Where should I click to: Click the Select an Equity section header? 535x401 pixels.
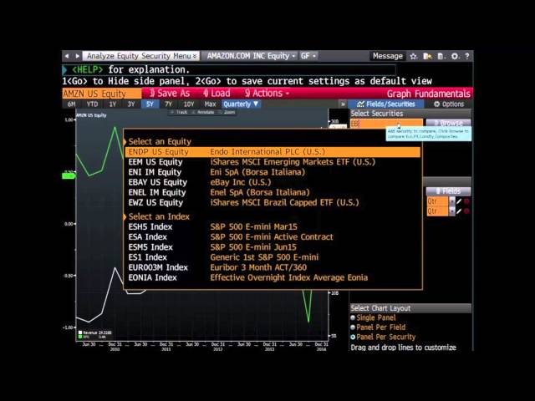160,141
